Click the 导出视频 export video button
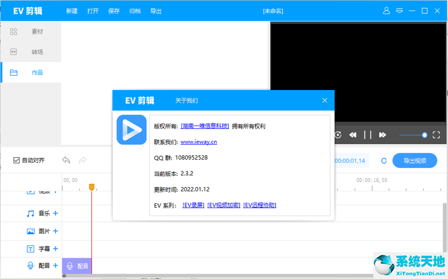The image size is (448, 279). (414, 160)
